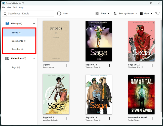Click the Library (6) heading
The width and height of the screenshot is (163, 126).
[x=17, y=24]
